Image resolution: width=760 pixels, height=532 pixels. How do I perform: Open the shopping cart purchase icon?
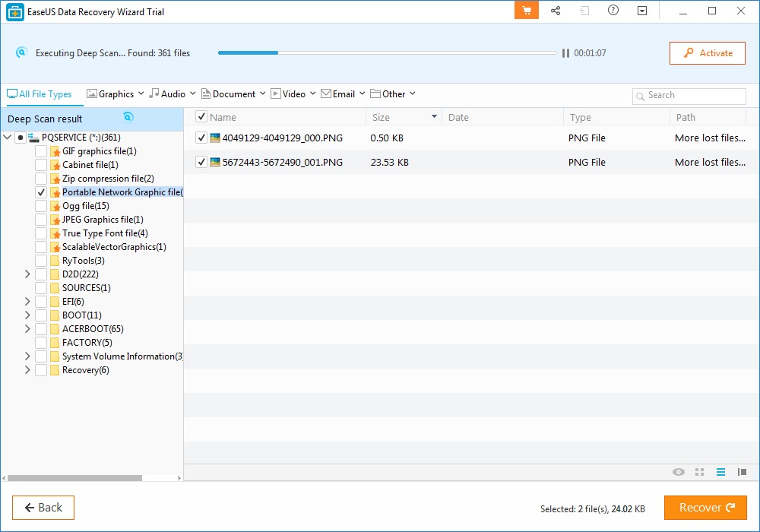pos(526,11)
